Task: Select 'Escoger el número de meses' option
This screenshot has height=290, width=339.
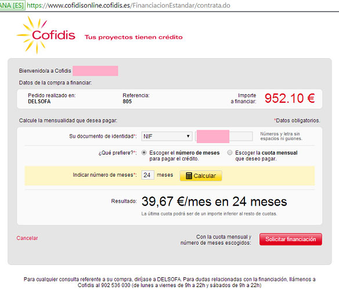Action: click(144, 153)
